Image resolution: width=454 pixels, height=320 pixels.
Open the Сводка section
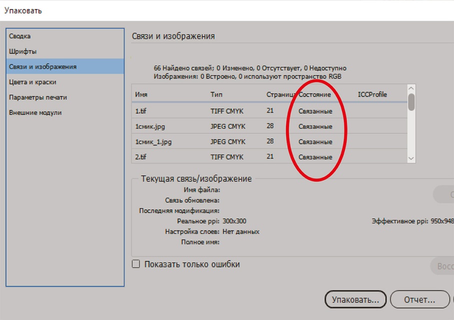tap(20, 36)
